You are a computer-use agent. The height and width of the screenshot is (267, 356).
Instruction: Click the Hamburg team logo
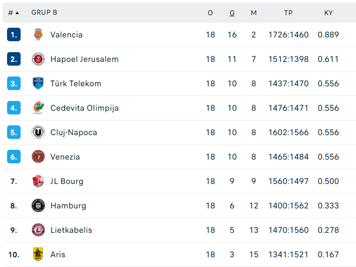38,206
